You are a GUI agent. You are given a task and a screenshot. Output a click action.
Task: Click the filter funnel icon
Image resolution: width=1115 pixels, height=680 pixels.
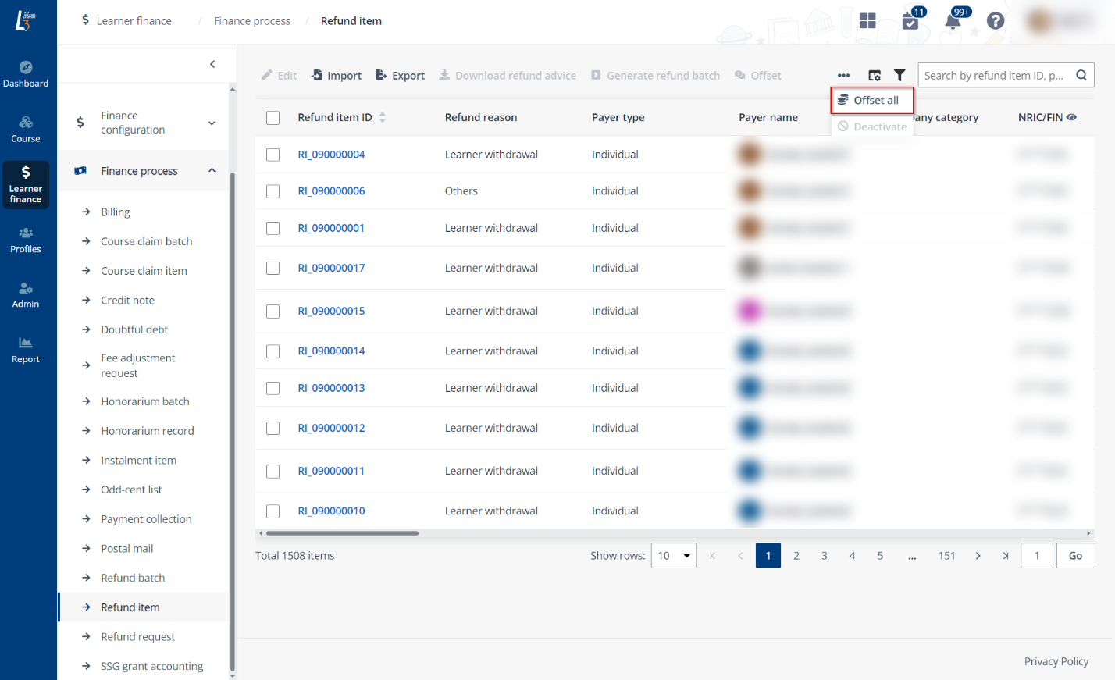tap(899, 76)
